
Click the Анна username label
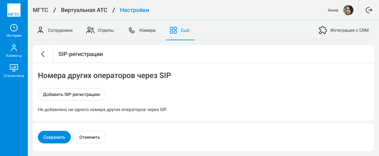pyautogui.click(x=333, y=10)
